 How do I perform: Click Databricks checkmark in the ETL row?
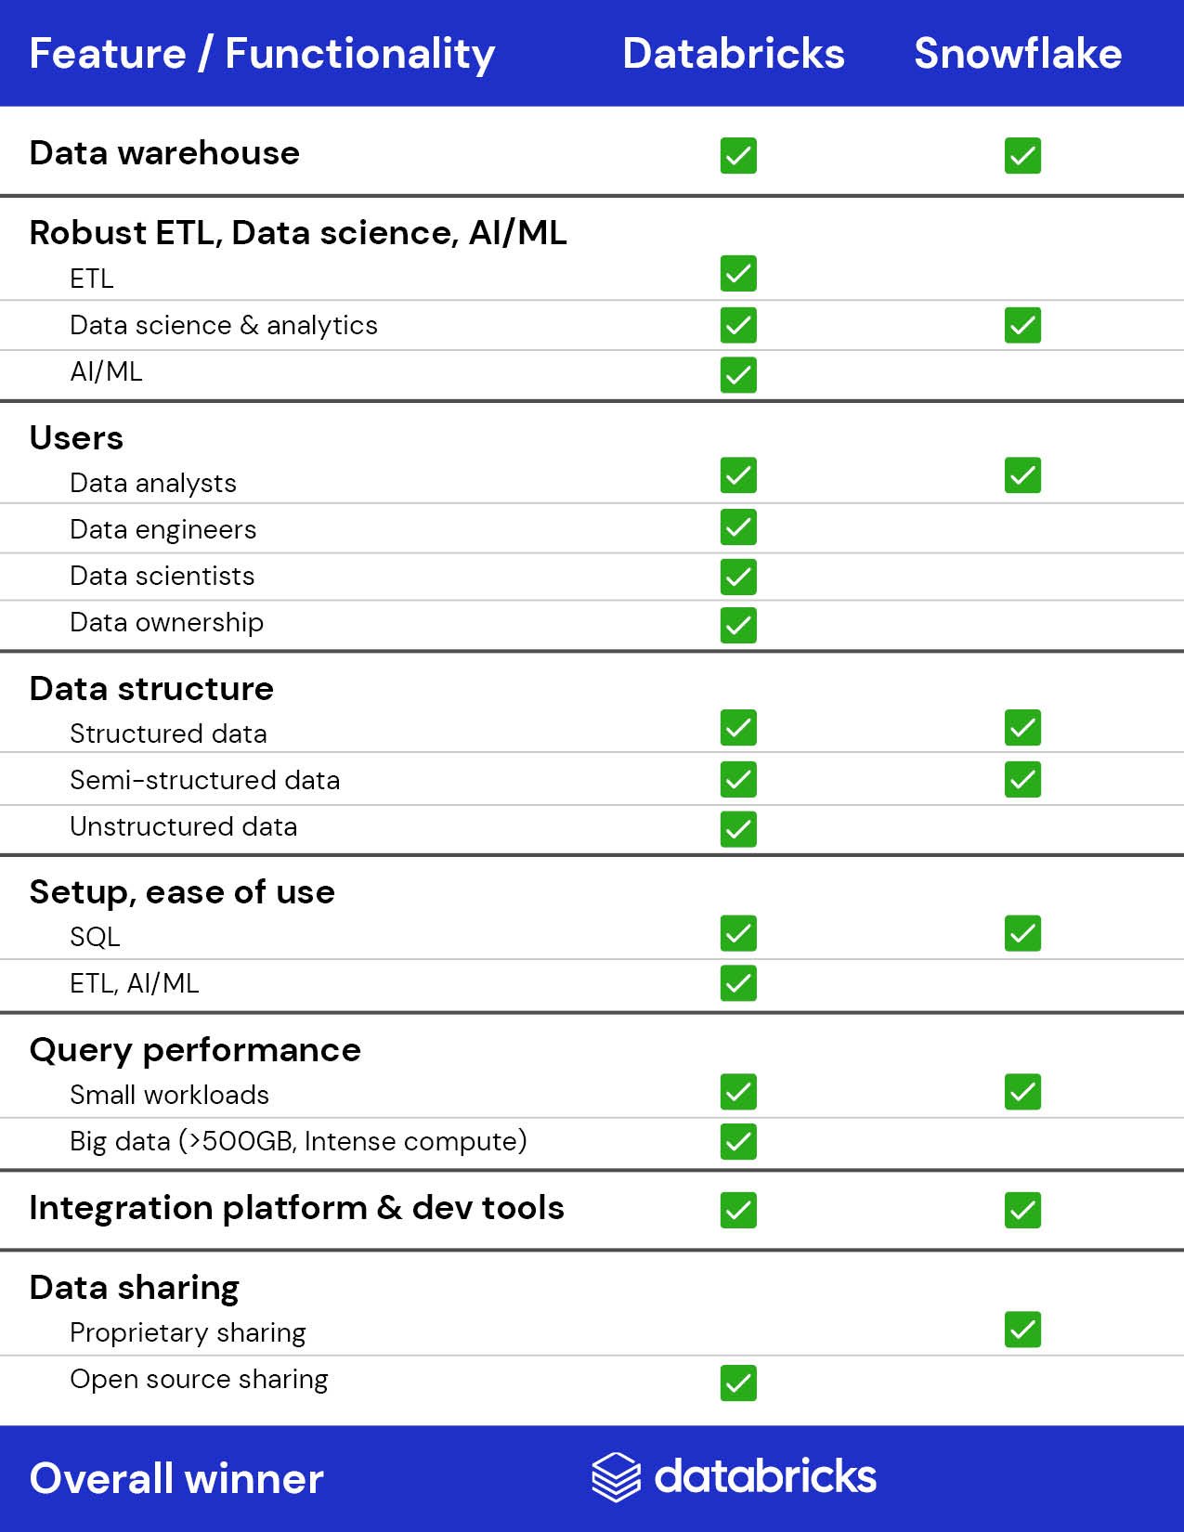[738, 274]
